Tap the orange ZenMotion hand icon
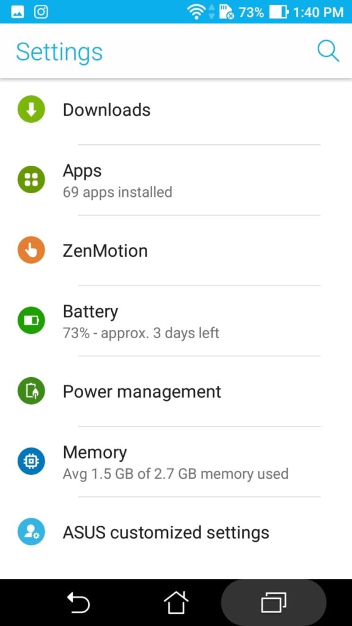The height and width of the screenshot is (626, 352). (x=31, y=250)
